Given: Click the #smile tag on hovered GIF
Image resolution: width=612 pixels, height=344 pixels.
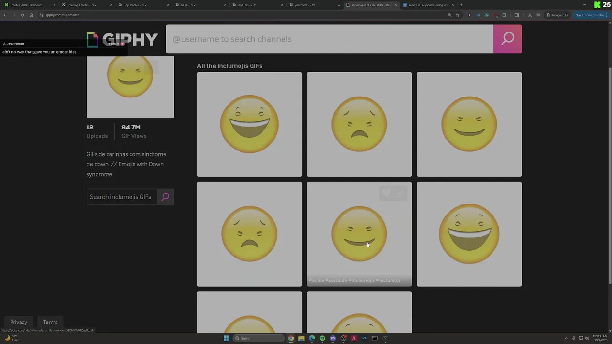Looking at the screenshot, I should pyautogui.click(x=317, y=280).
